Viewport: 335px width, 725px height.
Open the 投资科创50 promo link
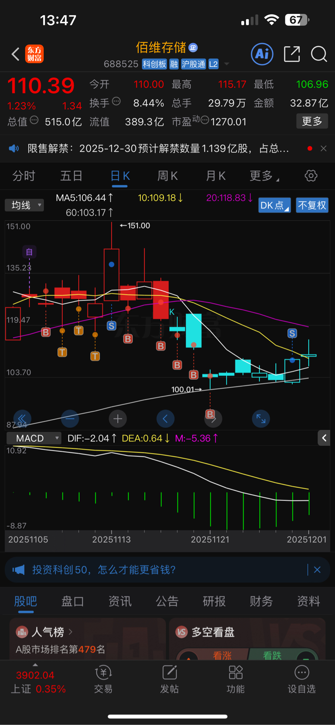pyautogui.click(x=104, y=570)
